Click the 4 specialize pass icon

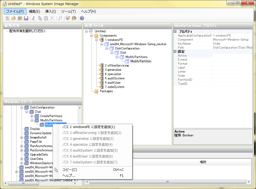tap(101, 74)
